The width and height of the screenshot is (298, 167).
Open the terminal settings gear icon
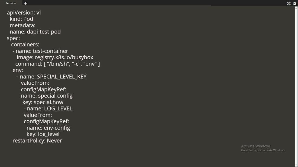295,4
